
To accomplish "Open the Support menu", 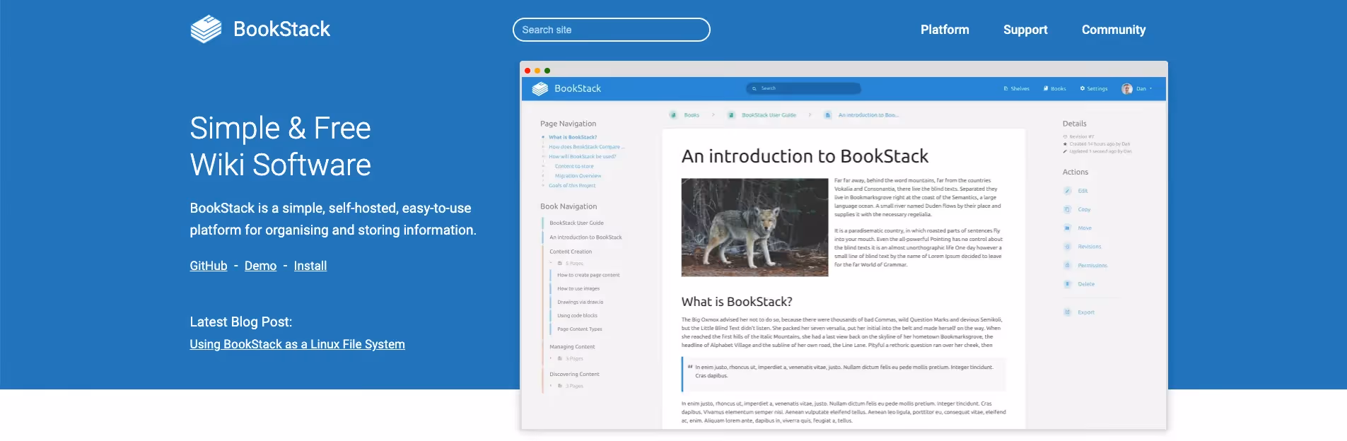I will point(1025,30).
